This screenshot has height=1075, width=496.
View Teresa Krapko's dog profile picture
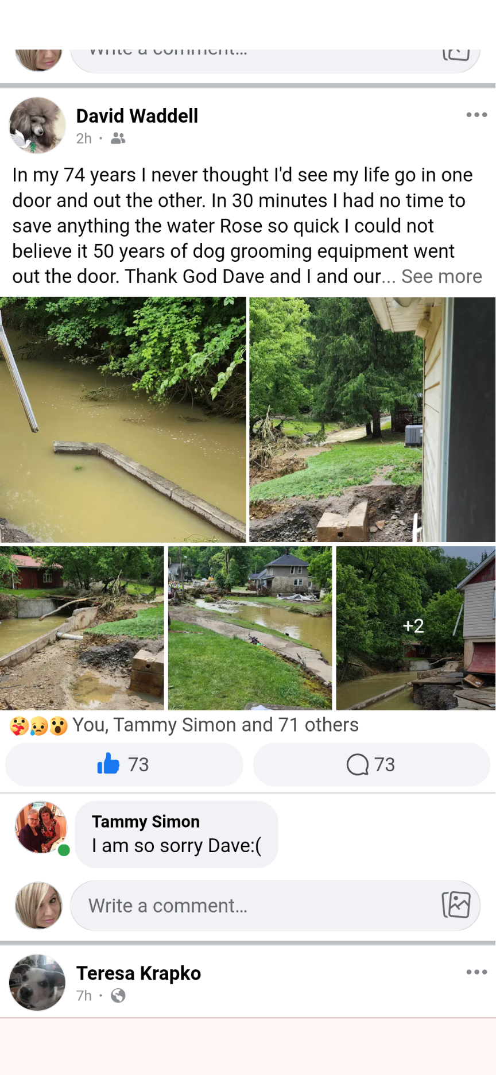(x=38, y=983)
